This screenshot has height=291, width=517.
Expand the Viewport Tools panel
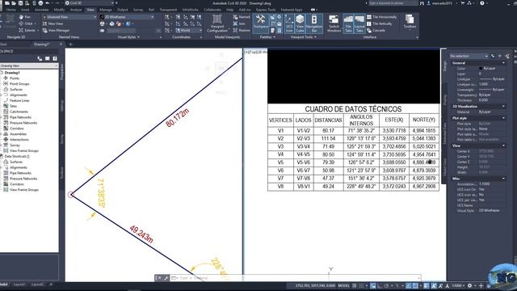coord(304,37)
